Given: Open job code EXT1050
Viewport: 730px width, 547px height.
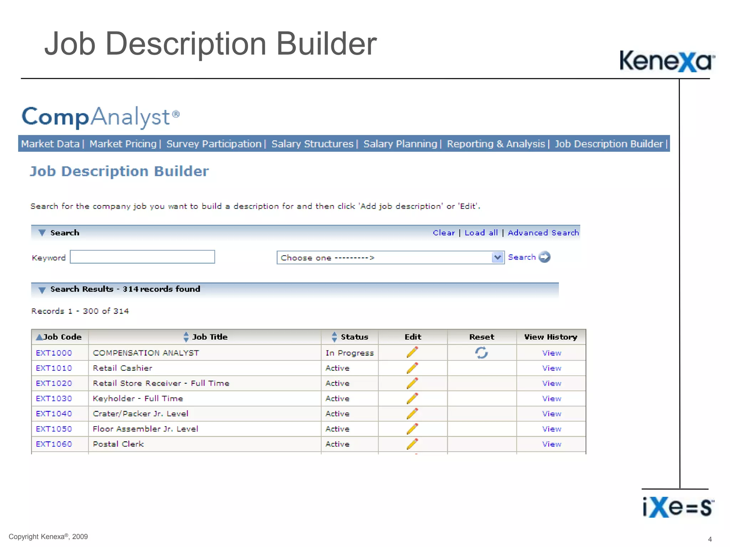Looking at the screenshot, I should 54,429.
